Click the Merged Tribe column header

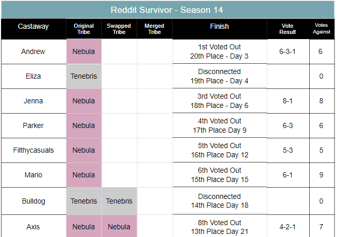click(x=155, y=29)
